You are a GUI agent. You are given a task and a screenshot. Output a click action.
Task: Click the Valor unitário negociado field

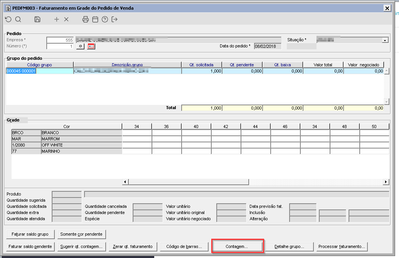tap(231, 219)
